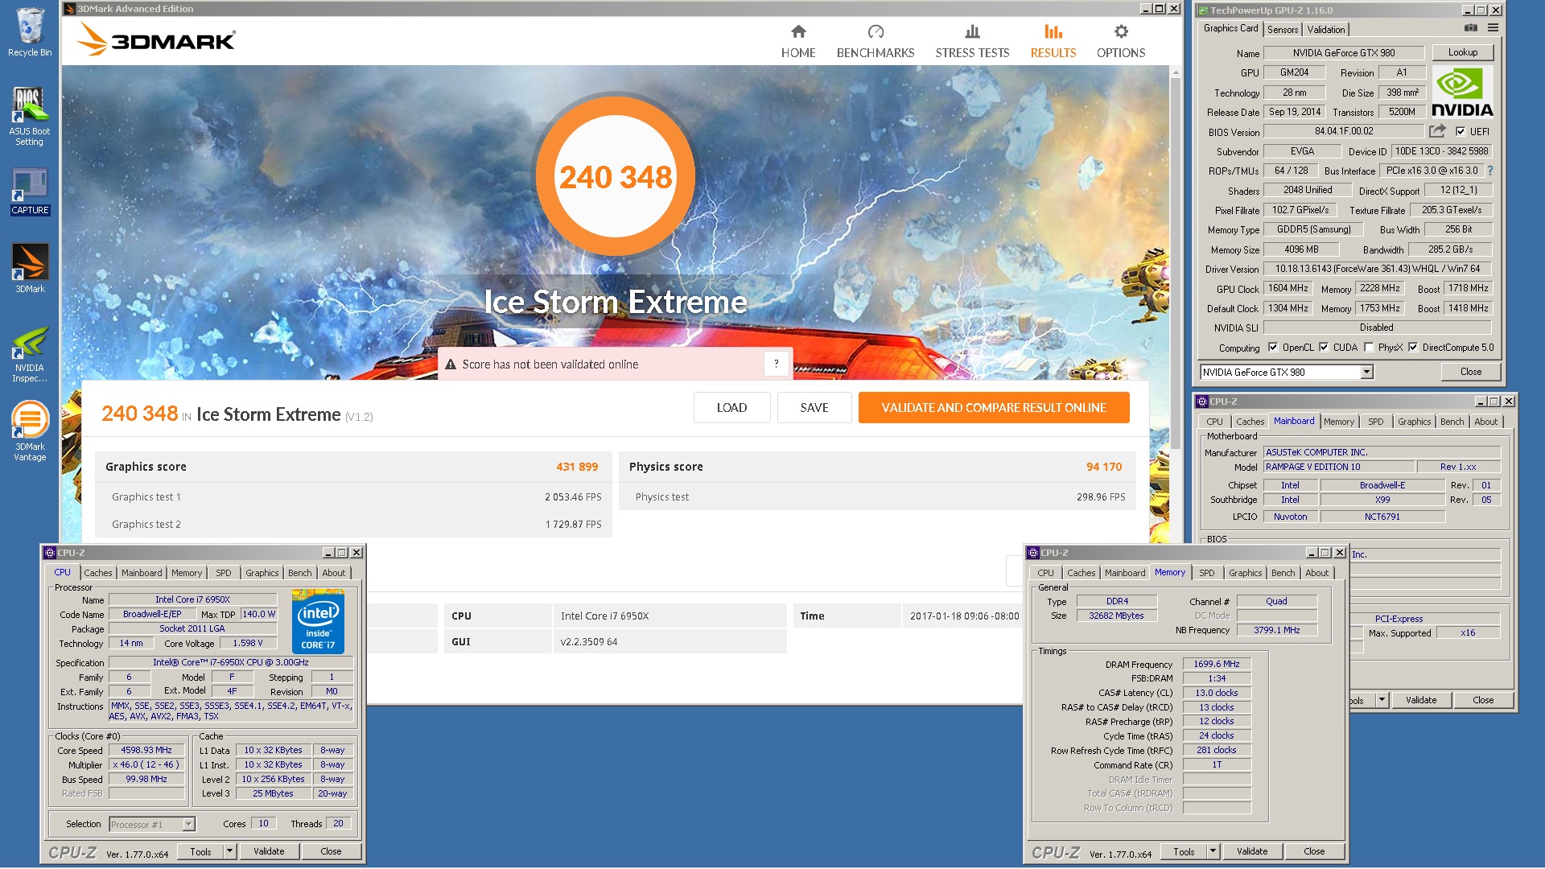Toggle the UEFI checkbox in GPU-Z
Screen dimensions: 1545x869
(x=1461, y=131)
